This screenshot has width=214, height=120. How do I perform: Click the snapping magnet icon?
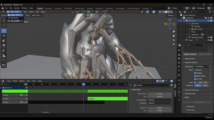[89, 12]
